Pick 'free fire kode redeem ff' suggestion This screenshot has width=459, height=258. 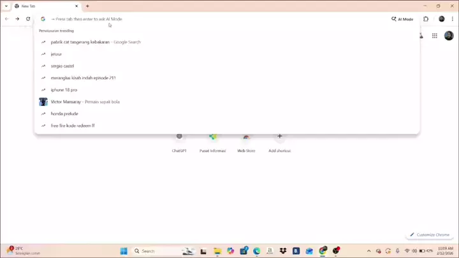73,125
